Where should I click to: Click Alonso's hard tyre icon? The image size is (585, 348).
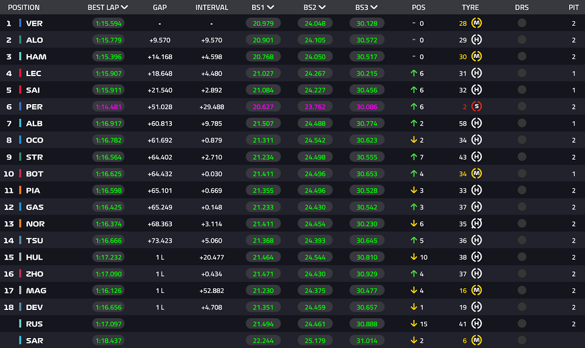[x=476, y=40]
